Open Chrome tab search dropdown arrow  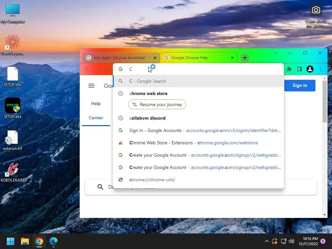click(275, 53)
